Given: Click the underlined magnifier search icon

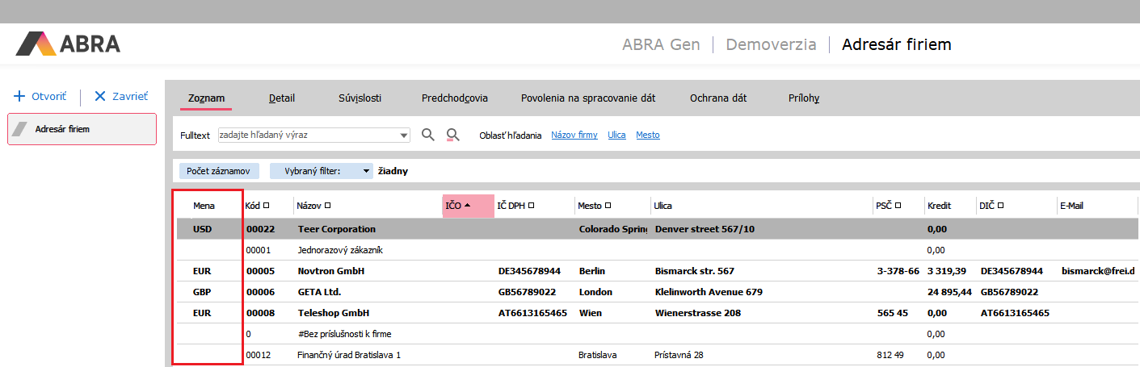Looking at the screenshot, I should [452, 135].
